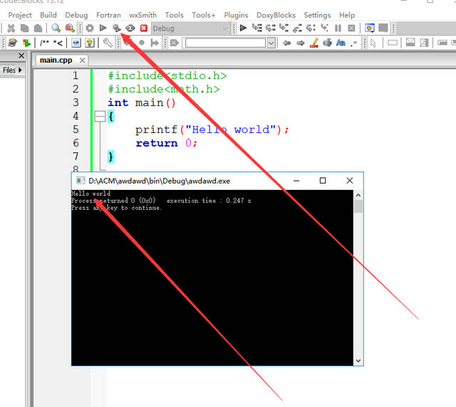Click the Copy icon in the toolbar

25,28
